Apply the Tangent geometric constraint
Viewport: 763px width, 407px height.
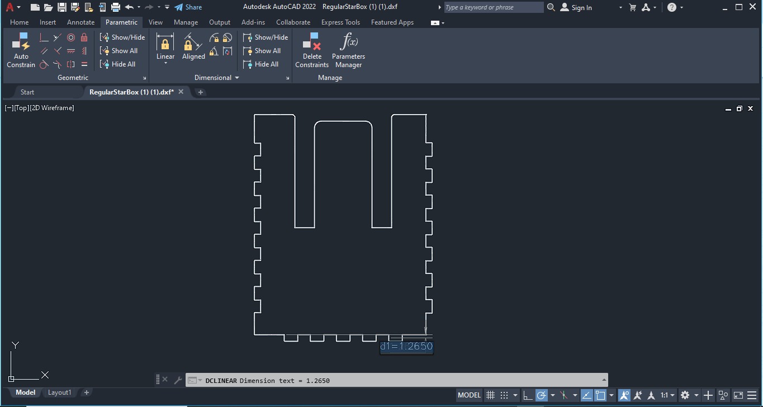tap(44, 64)
